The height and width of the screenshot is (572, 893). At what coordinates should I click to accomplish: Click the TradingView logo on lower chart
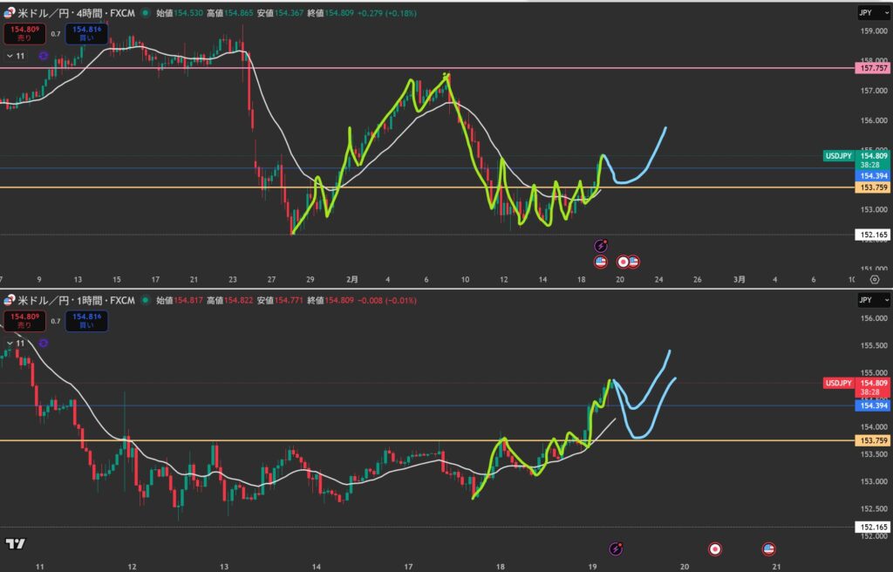15,544
